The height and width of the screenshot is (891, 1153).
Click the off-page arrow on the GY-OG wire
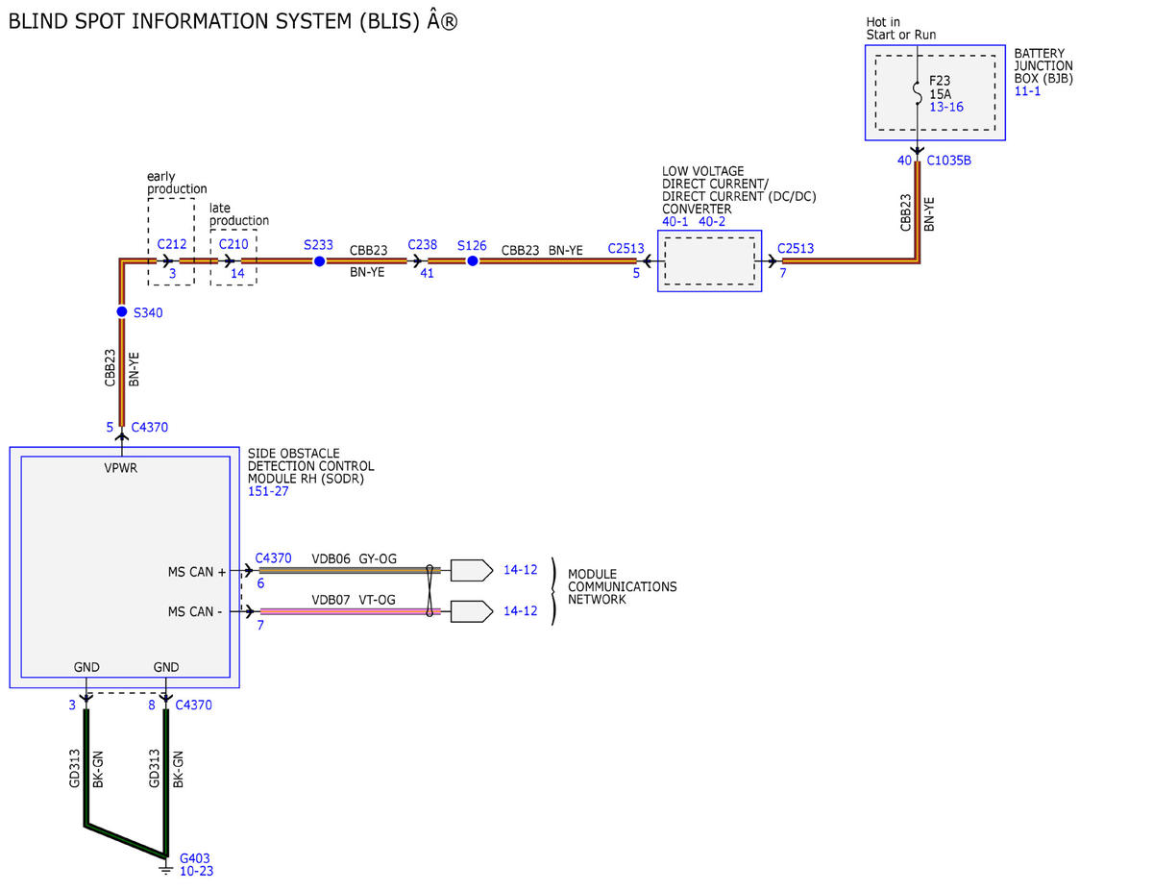[472, 570]
